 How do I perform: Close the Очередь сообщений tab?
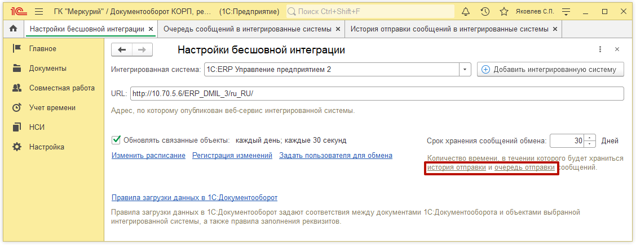click(x=339, y=29)
